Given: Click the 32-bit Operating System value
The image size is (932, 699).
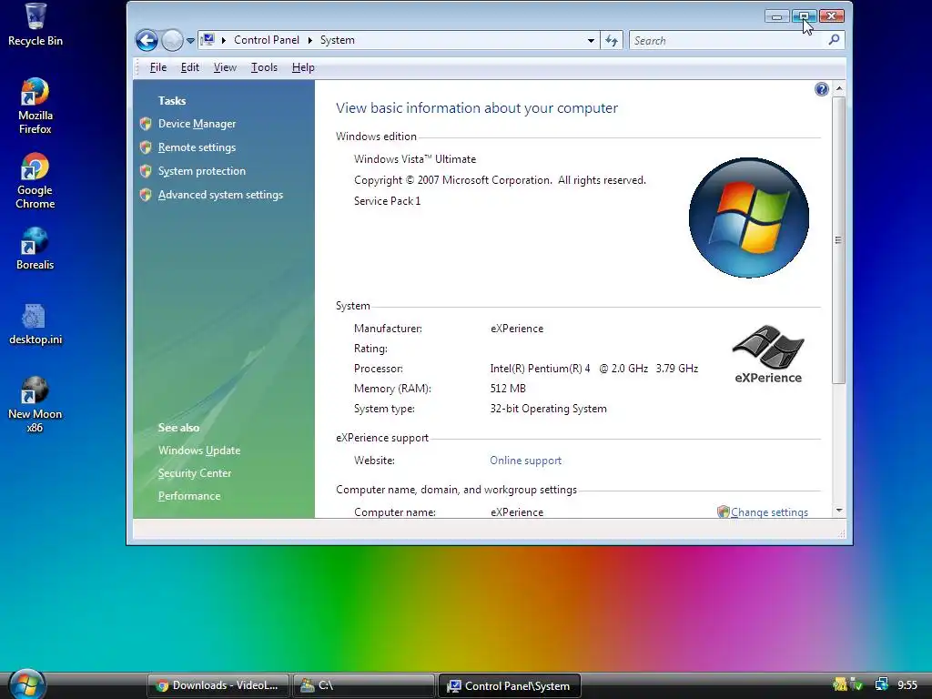Looking at the screenshot, I should click(548, 409).
